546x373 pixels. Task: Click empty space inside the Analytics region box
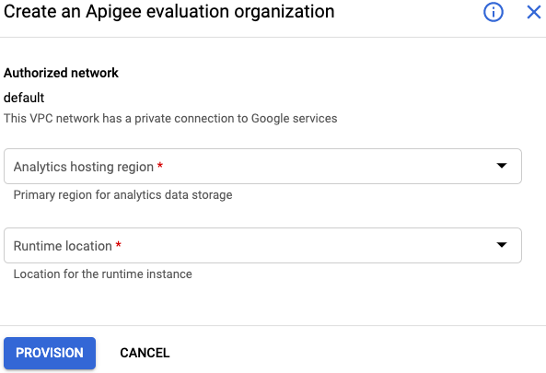(327, 166)
